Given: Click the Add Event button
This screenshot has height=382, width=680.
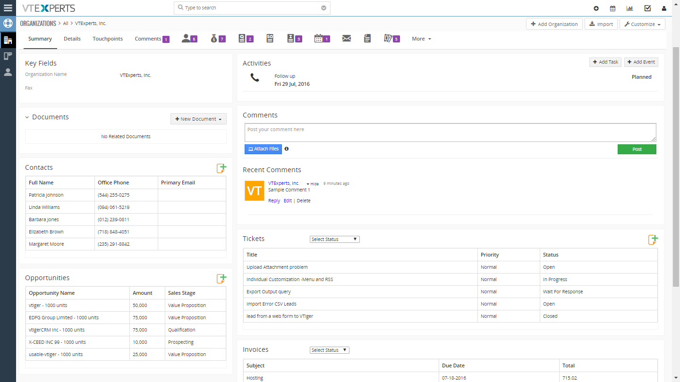Looking at the screenshot, I should (x=641, y=62).
